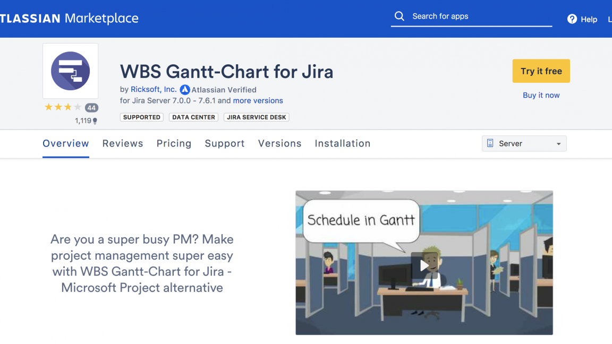Image resolution: width=612 pixels, height=344 pixels.
Task: Click the 'Are you a super busy PM?' tagline
Action: click(x=142, y=263)
